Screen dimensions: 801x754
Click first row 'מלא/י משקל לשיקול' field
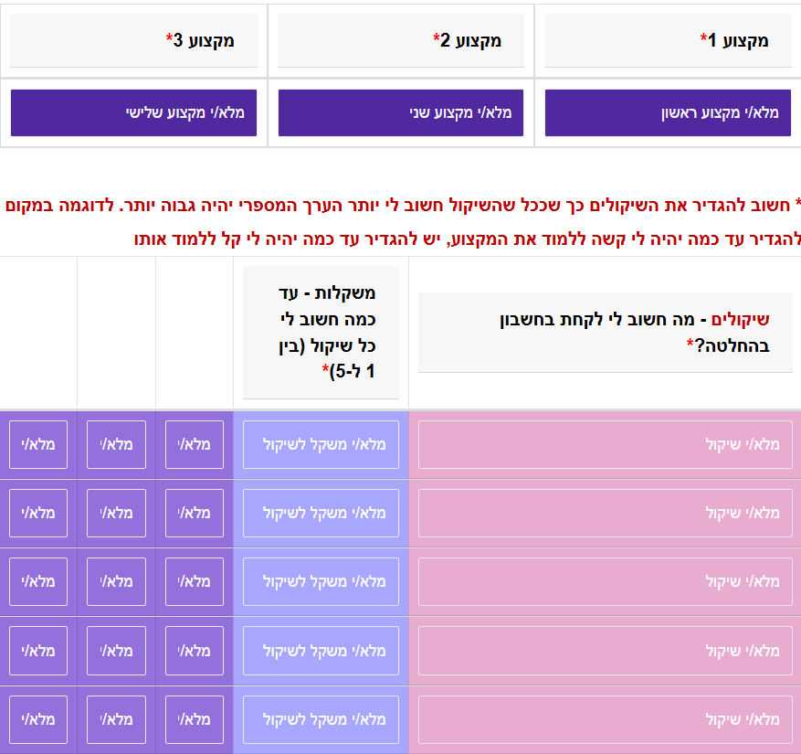[321, 444]
